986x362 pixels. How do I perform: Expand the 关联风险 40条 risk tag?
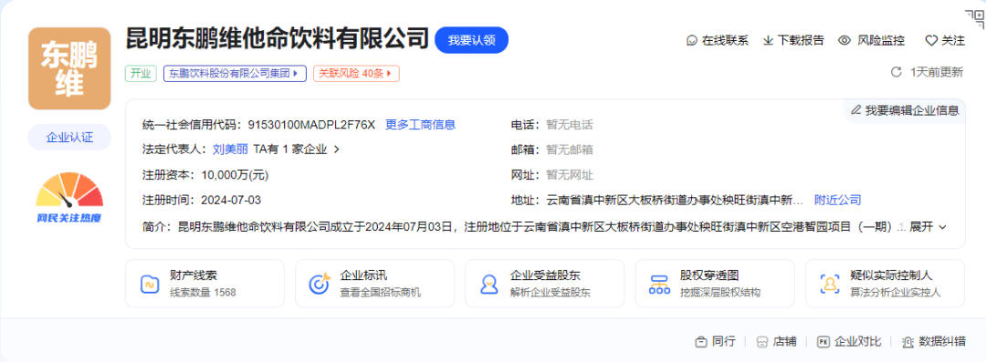pos(357,74)
